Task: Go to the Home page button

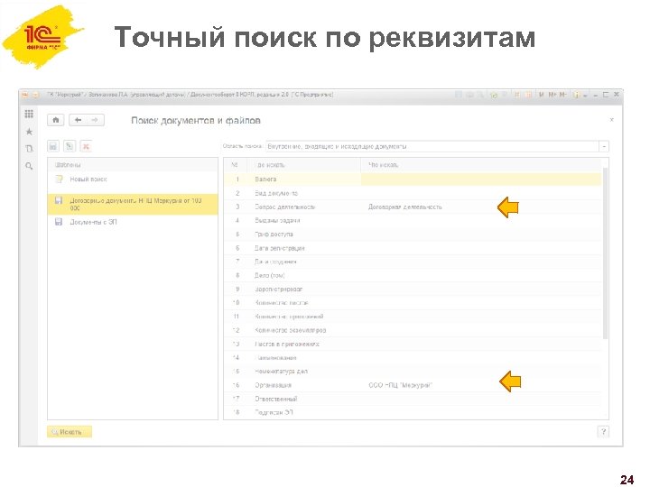Action: 56,120
